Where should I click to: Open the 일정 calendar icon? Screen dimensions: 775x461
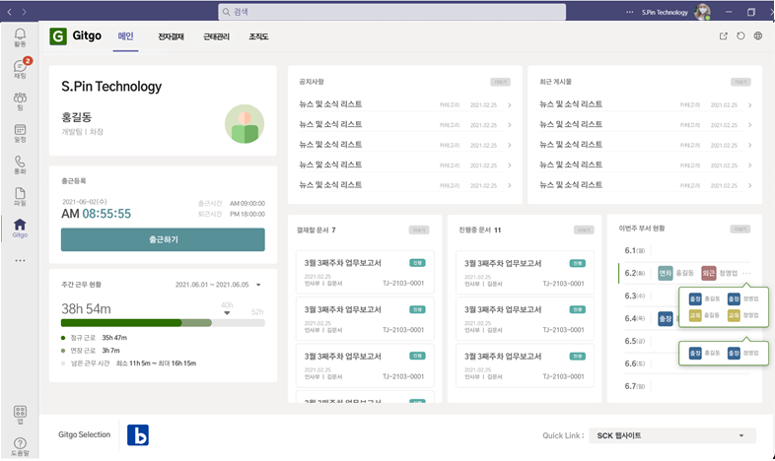pyautogui.click(x=20, y=133)
